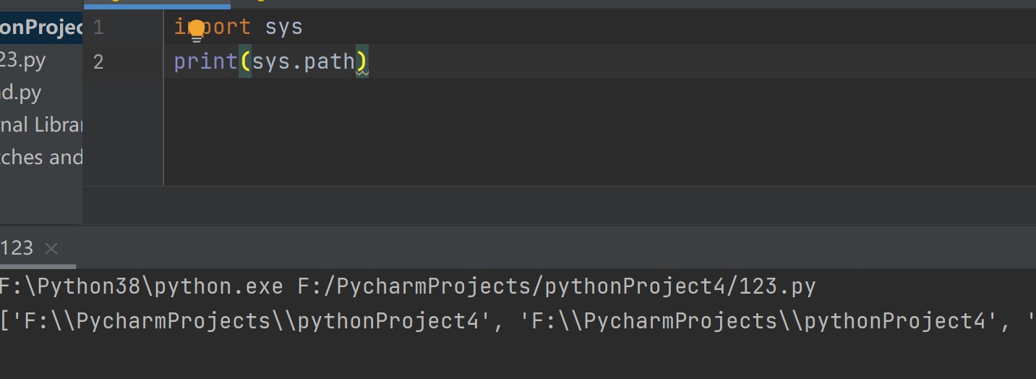Click line number 2 in gutter

98,62
